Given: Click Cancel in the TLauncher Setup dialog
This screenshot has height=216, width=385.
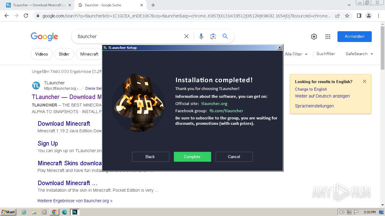Looking at the screenshot, I should pos(234,157).
